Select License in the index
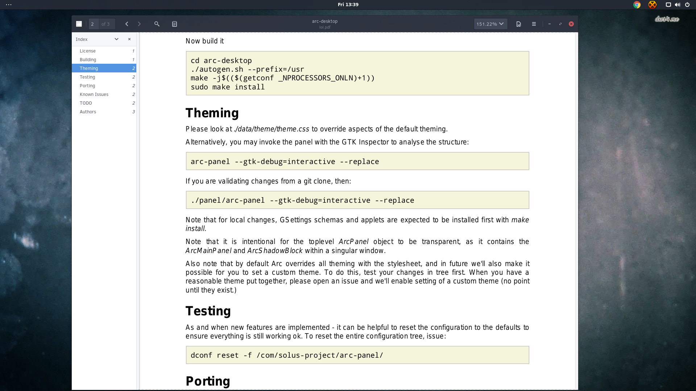Viewport: 696px width, 391px height. tap(104, 51)
